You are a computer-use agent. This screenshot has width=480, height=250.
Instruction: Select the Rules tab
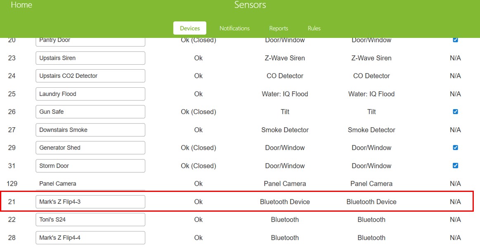pyautogui.click(x=314, y=28)
